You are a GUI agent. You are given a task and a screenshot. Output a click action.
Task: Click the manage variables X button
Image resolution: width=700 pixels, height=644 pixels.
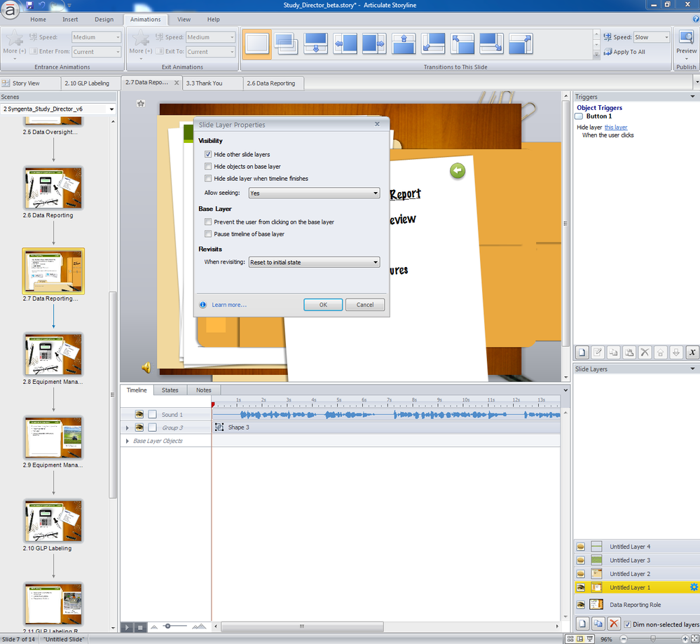692,352
